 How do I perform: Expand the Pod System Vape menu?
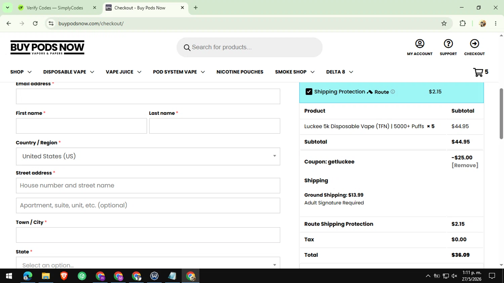pyautogui.click(x=179, y=72)
